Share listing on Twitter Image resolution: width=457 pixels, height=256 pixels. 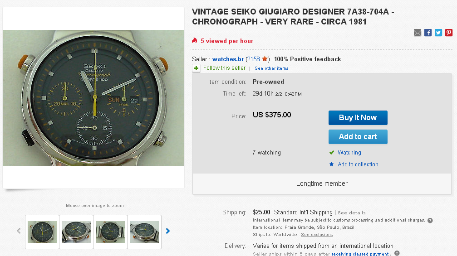[x=438, y=33]
